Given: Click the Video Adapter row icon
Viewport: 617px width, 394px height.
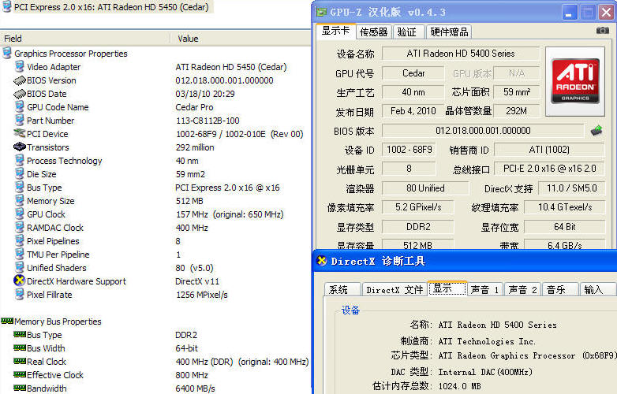Looking at the screenshot, I should pyautogui.click(x=19, y=66).
